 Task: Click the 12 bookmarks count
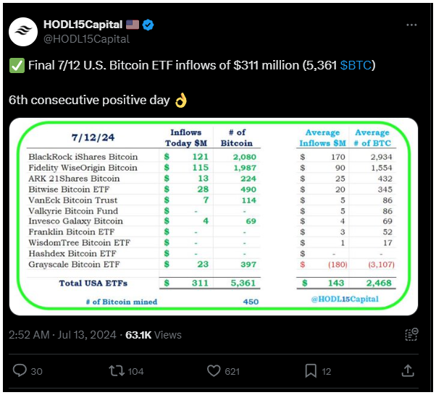[327, 371]
